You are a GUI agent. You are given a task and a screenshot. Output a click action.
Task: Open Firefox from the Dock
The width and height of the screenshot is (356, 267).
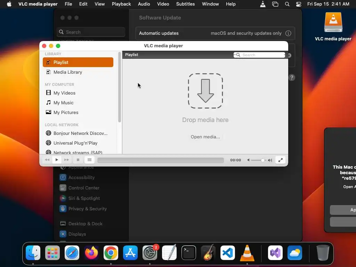click(91, 253)
